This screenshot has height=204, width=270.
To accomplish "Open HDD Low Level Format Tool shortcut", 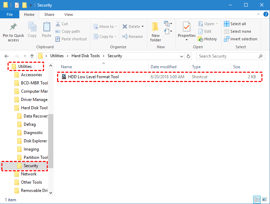I will pyautogui.click(x=93, y=77).
